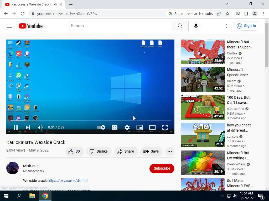Go to PrestonPlayz channel

236,164
